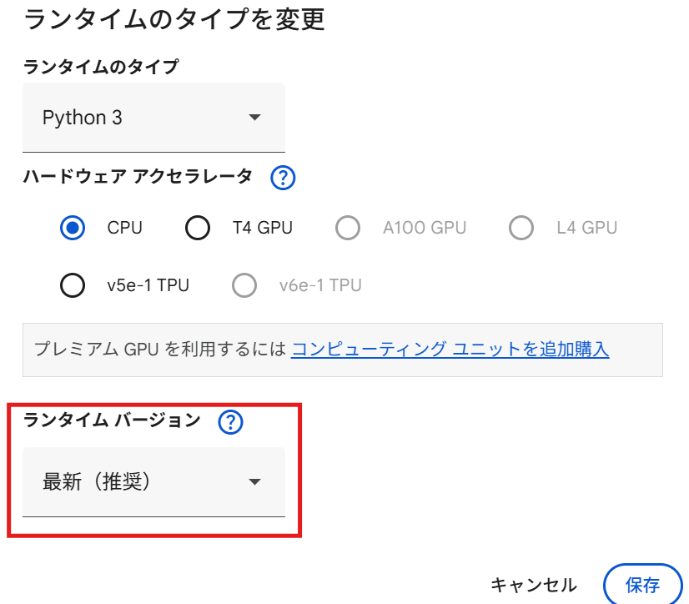
Task: Open コンピューティング ユニットを追加購入 link
Action: point(450,350)
